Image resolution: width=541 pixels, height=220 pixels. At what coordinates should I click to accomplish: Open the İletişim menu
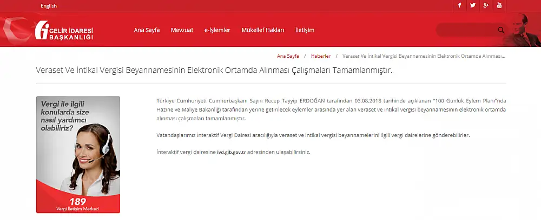(305, 30)
